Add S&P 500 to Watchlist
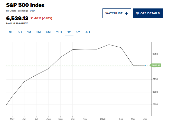The image size is (169, 125). (117, 13)
